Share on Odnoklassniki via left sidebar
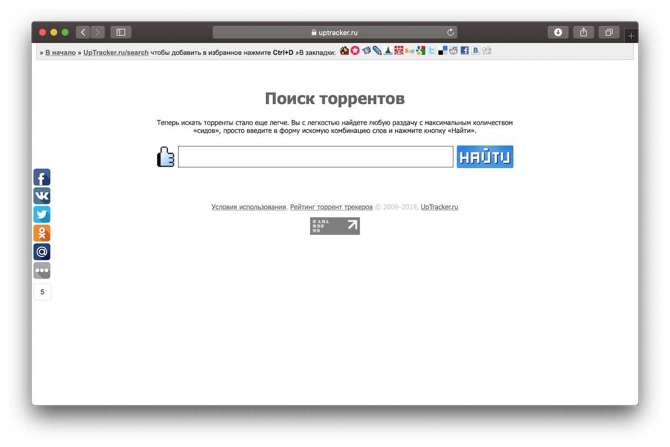 click(42, 233)
